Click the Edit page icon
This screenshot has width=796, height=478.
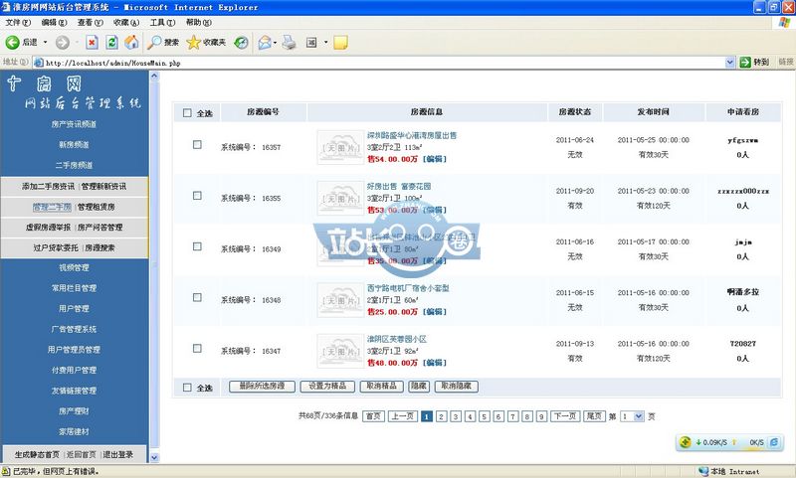[x=311, y=43]
